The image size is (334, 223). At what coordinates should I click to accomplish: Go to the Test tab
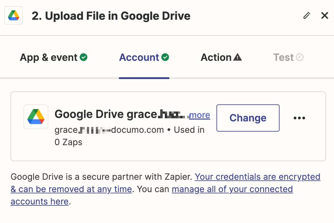[288, 57]
